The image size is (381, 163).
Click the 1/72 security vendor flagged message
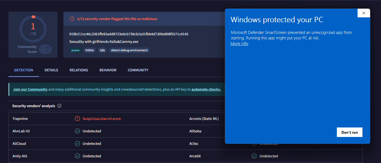point(117,19)
